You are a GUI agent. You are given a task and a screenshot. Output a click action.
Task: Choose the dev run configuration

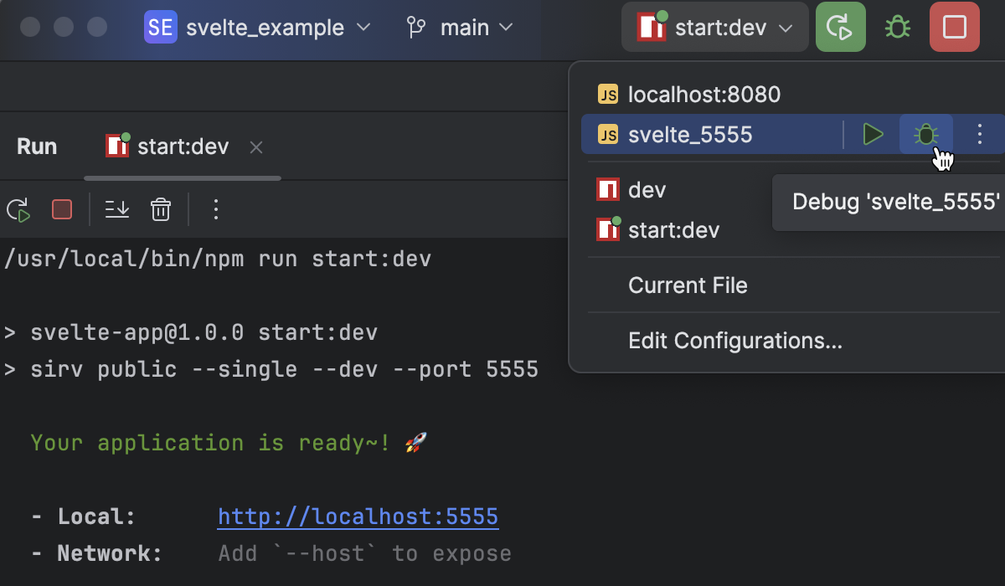coord(647,189)
